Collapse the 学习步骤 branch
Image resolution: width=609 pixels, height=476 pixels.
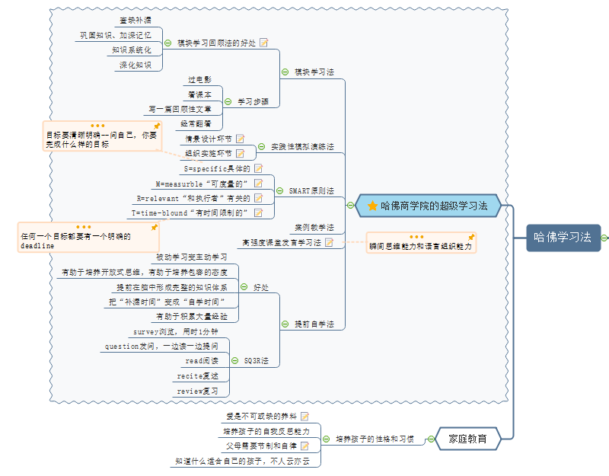(228, 102)
